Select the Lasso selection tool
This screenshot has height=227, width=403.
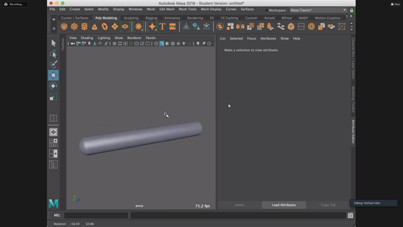tap(53, 54)
